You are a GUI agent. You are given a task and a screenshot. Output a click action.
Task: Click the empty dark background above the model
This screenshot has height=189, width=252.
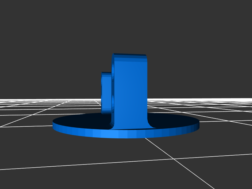coord(126,25)
